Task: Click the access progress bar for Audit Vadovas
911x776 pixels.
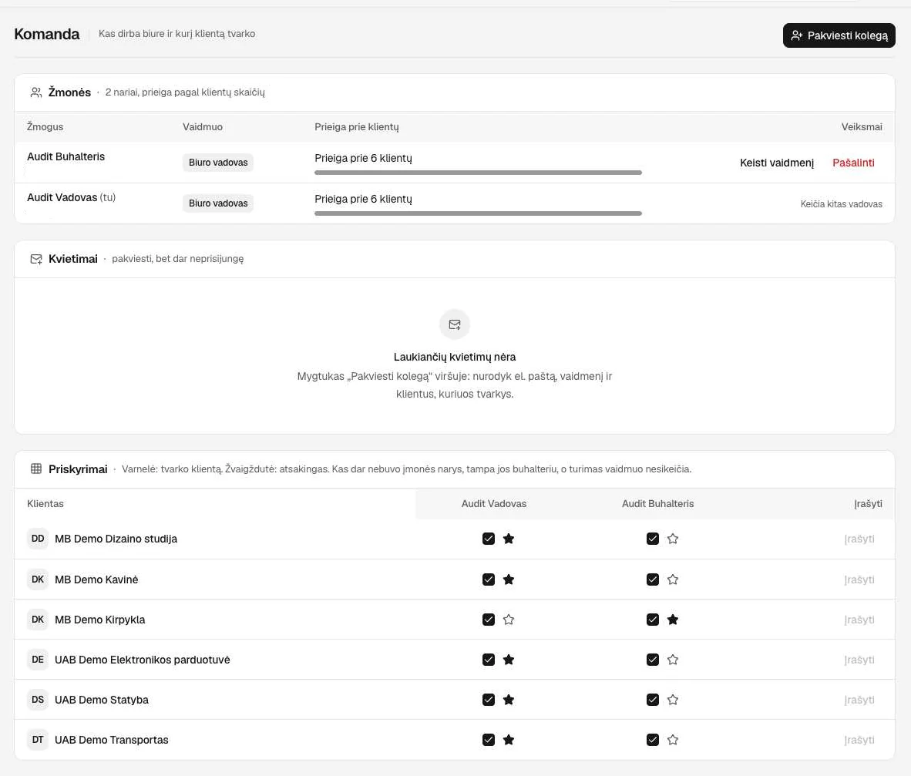Action: 478,213
